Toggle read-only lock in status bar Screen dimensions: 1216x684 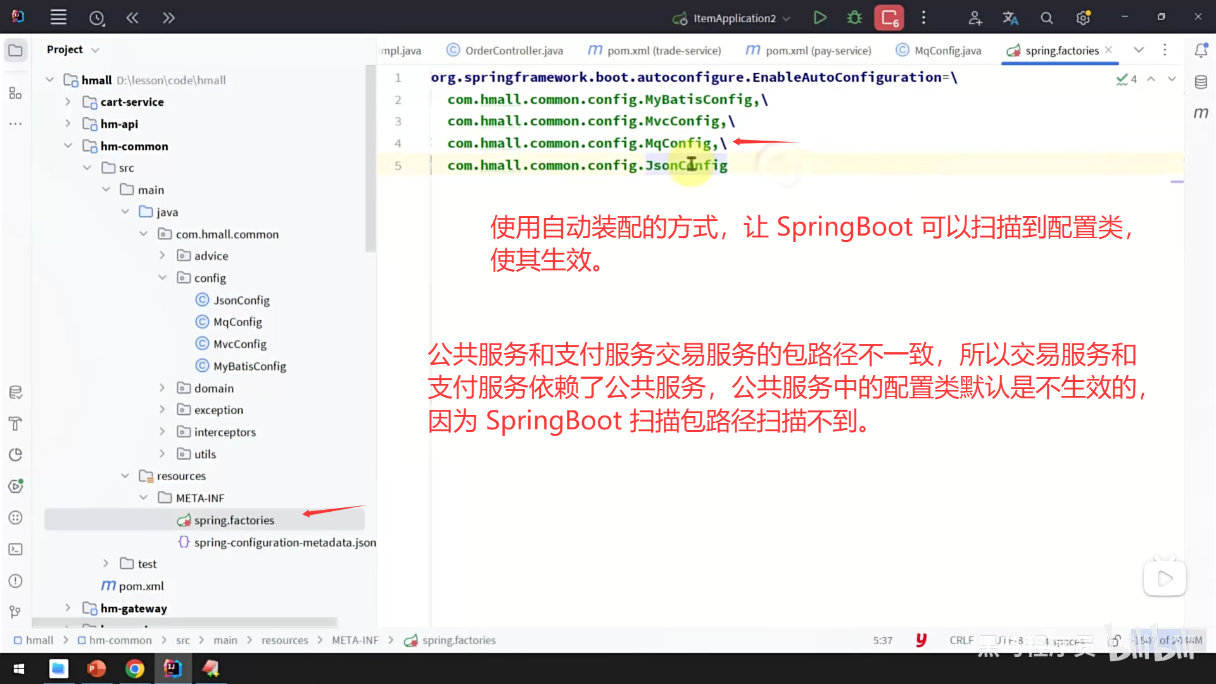click(1115, 641)
